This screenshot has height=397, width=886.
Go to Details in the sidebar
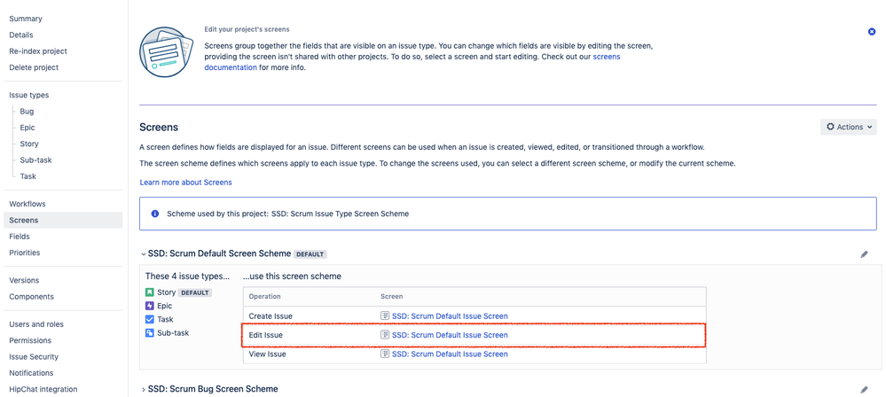click(x=21, y=35)
